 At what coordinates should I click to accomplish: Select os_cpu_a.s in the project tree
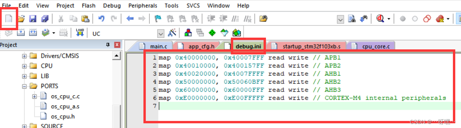tap(65, 106)
